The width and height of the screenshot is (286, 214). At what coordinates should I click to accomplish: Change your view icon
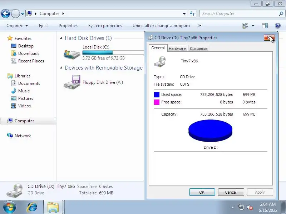tap(245, 26)
